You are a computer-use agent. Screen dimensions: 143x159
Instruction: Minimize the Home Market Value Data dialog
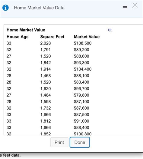(x=125, y=7)
